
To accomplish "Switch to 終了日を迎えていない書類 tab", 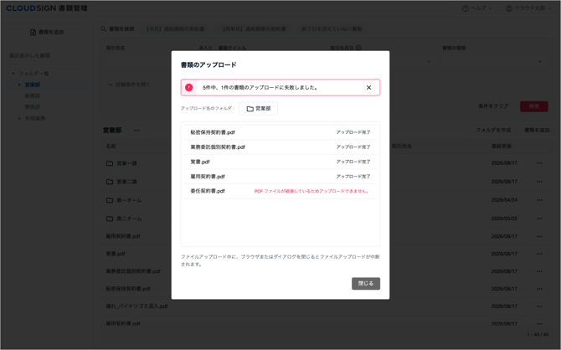I will 332,29.
